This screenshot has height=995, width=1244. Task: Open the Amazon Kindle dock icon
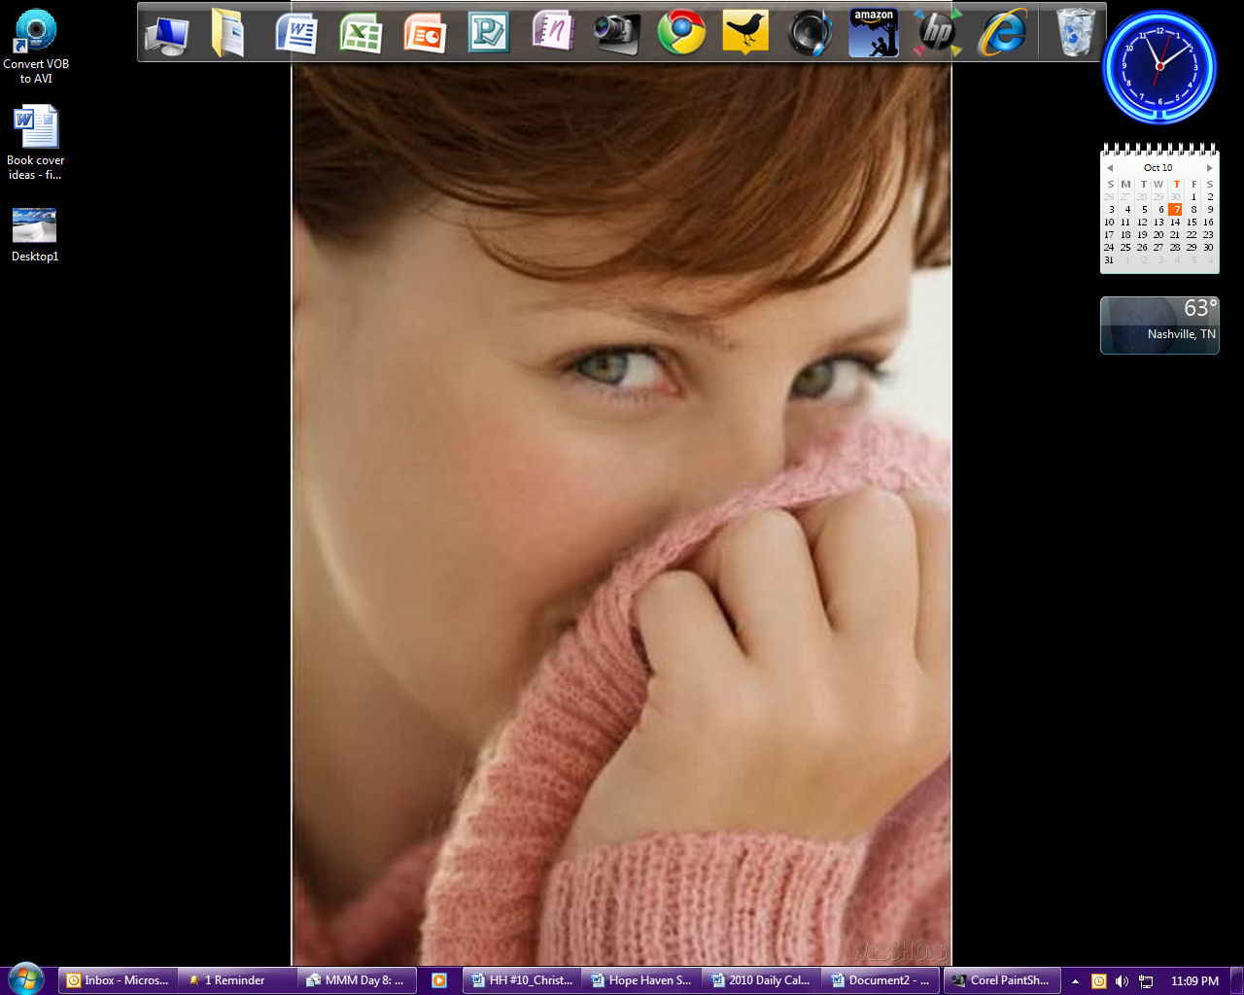[873, 33]
